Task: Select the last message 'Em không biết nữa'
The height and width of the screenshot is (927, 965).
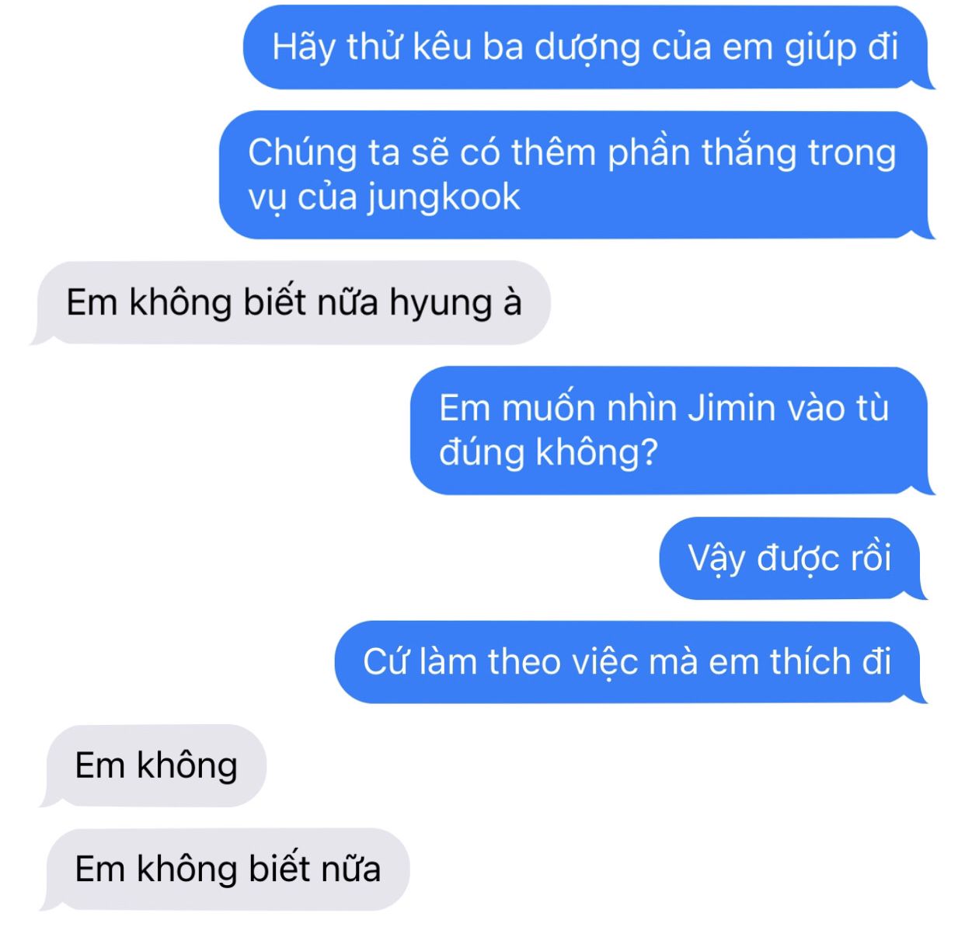Action: coord(226,869)
